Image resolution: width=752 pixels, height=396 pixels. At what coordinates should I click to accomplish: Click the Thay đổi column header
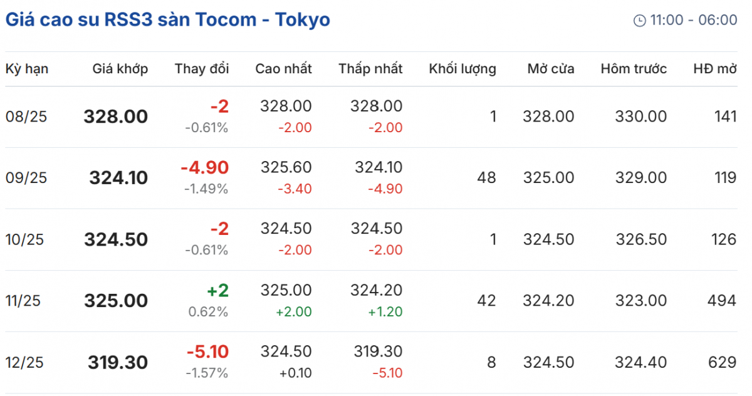tap(202, 69)
